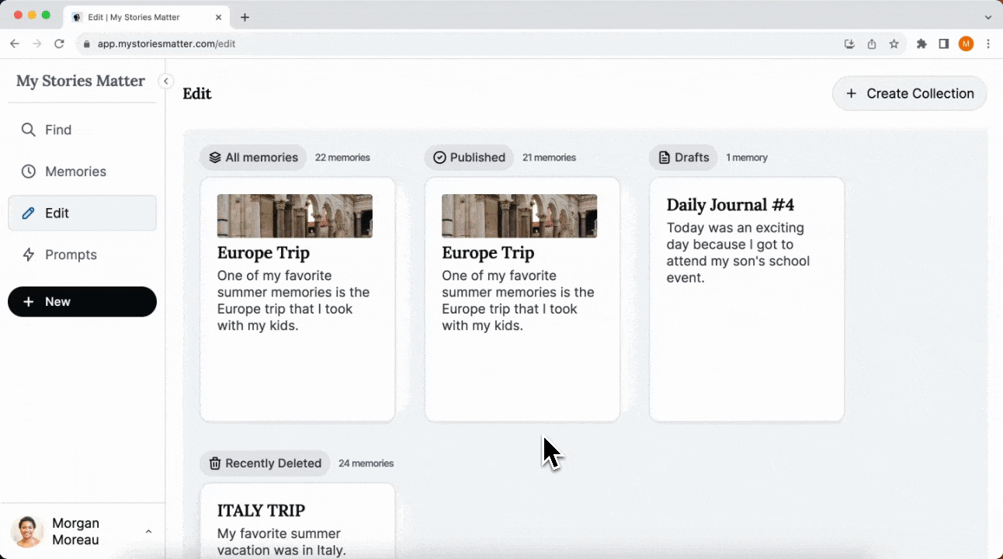Click the install app icon in address bar
The height and width of the screenshot is (559, 1003).
click(849, 44)
